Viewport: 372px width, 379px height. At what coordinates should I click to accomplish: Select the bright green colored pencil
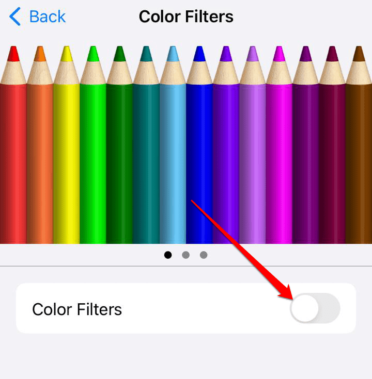point(93,144)
